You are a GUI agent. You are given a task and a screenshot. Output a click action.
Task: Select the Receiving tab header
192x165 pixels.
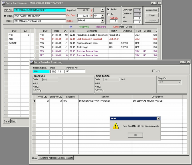pos(84,27)
